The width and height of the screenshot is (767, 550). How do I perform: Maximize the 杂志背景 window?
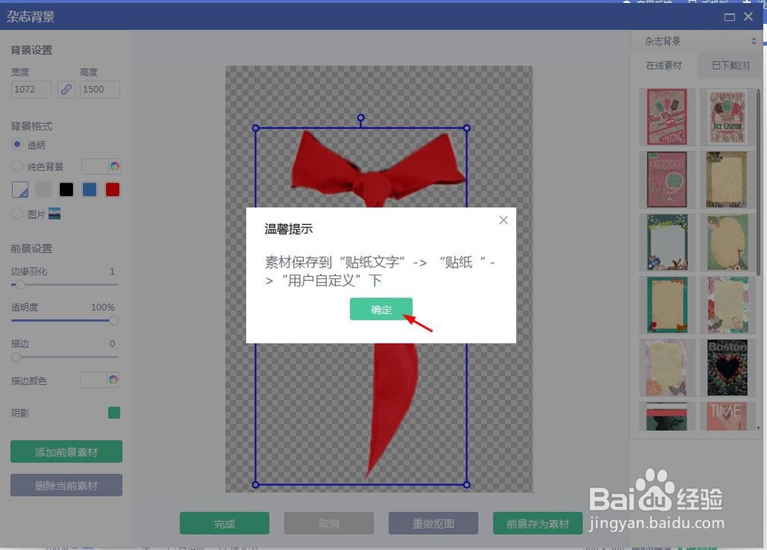[729, 17]
